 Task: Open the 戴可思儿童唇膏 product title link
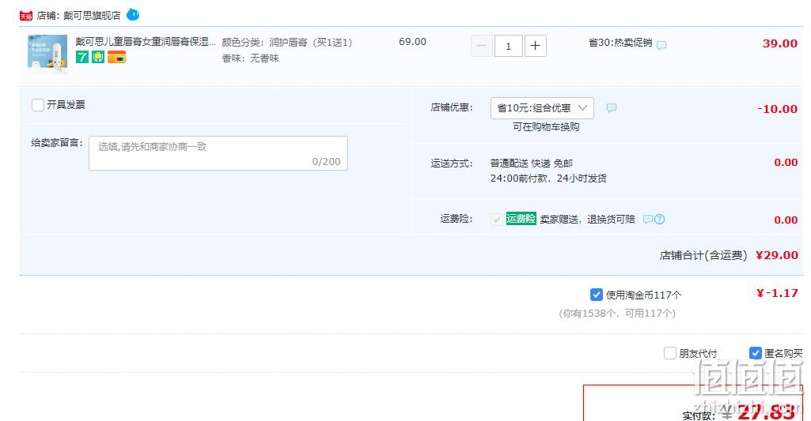click(x=146, y=42)
